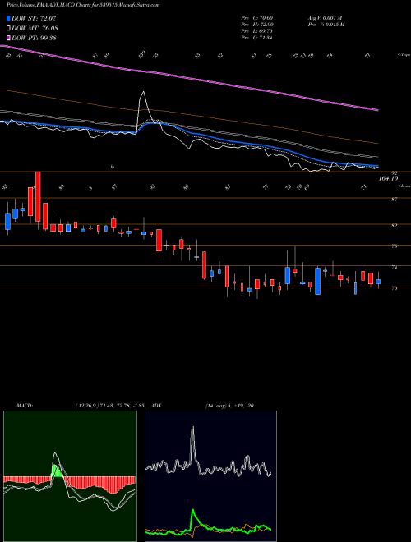
Task: Click the 78 price axis label
Action: [395, 246]
